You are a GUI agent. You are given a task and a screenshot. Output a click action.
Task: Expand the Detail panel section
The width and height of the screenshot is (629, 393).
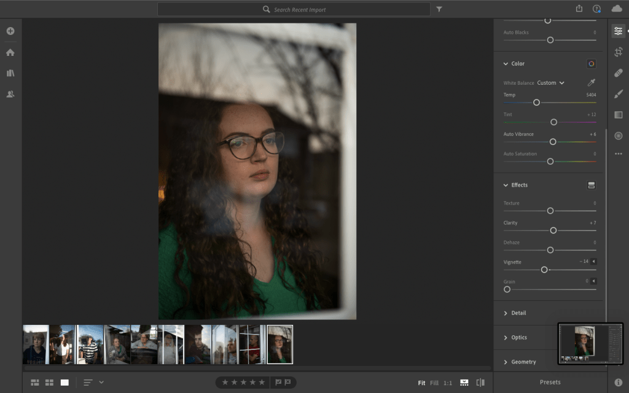pos(518,313)
